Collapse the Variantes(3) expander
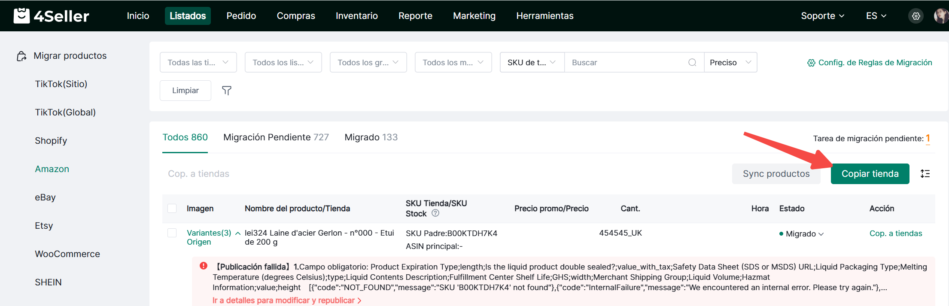This screenshot has width=949, height=306. 238,233
